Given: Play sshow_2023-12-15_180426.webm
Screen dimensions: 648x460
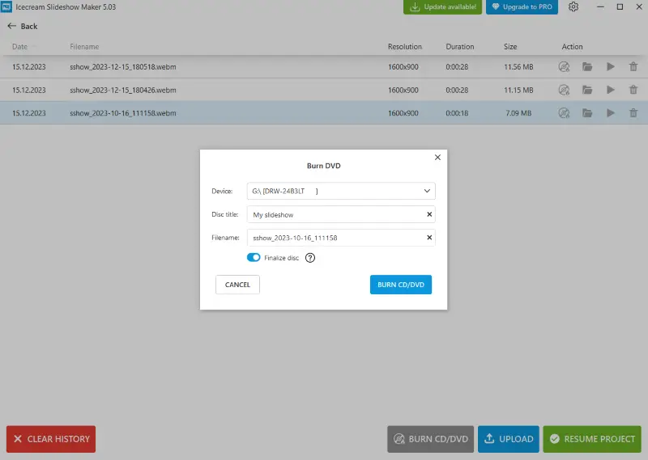Looking at the screenshot, I should 611,90.
